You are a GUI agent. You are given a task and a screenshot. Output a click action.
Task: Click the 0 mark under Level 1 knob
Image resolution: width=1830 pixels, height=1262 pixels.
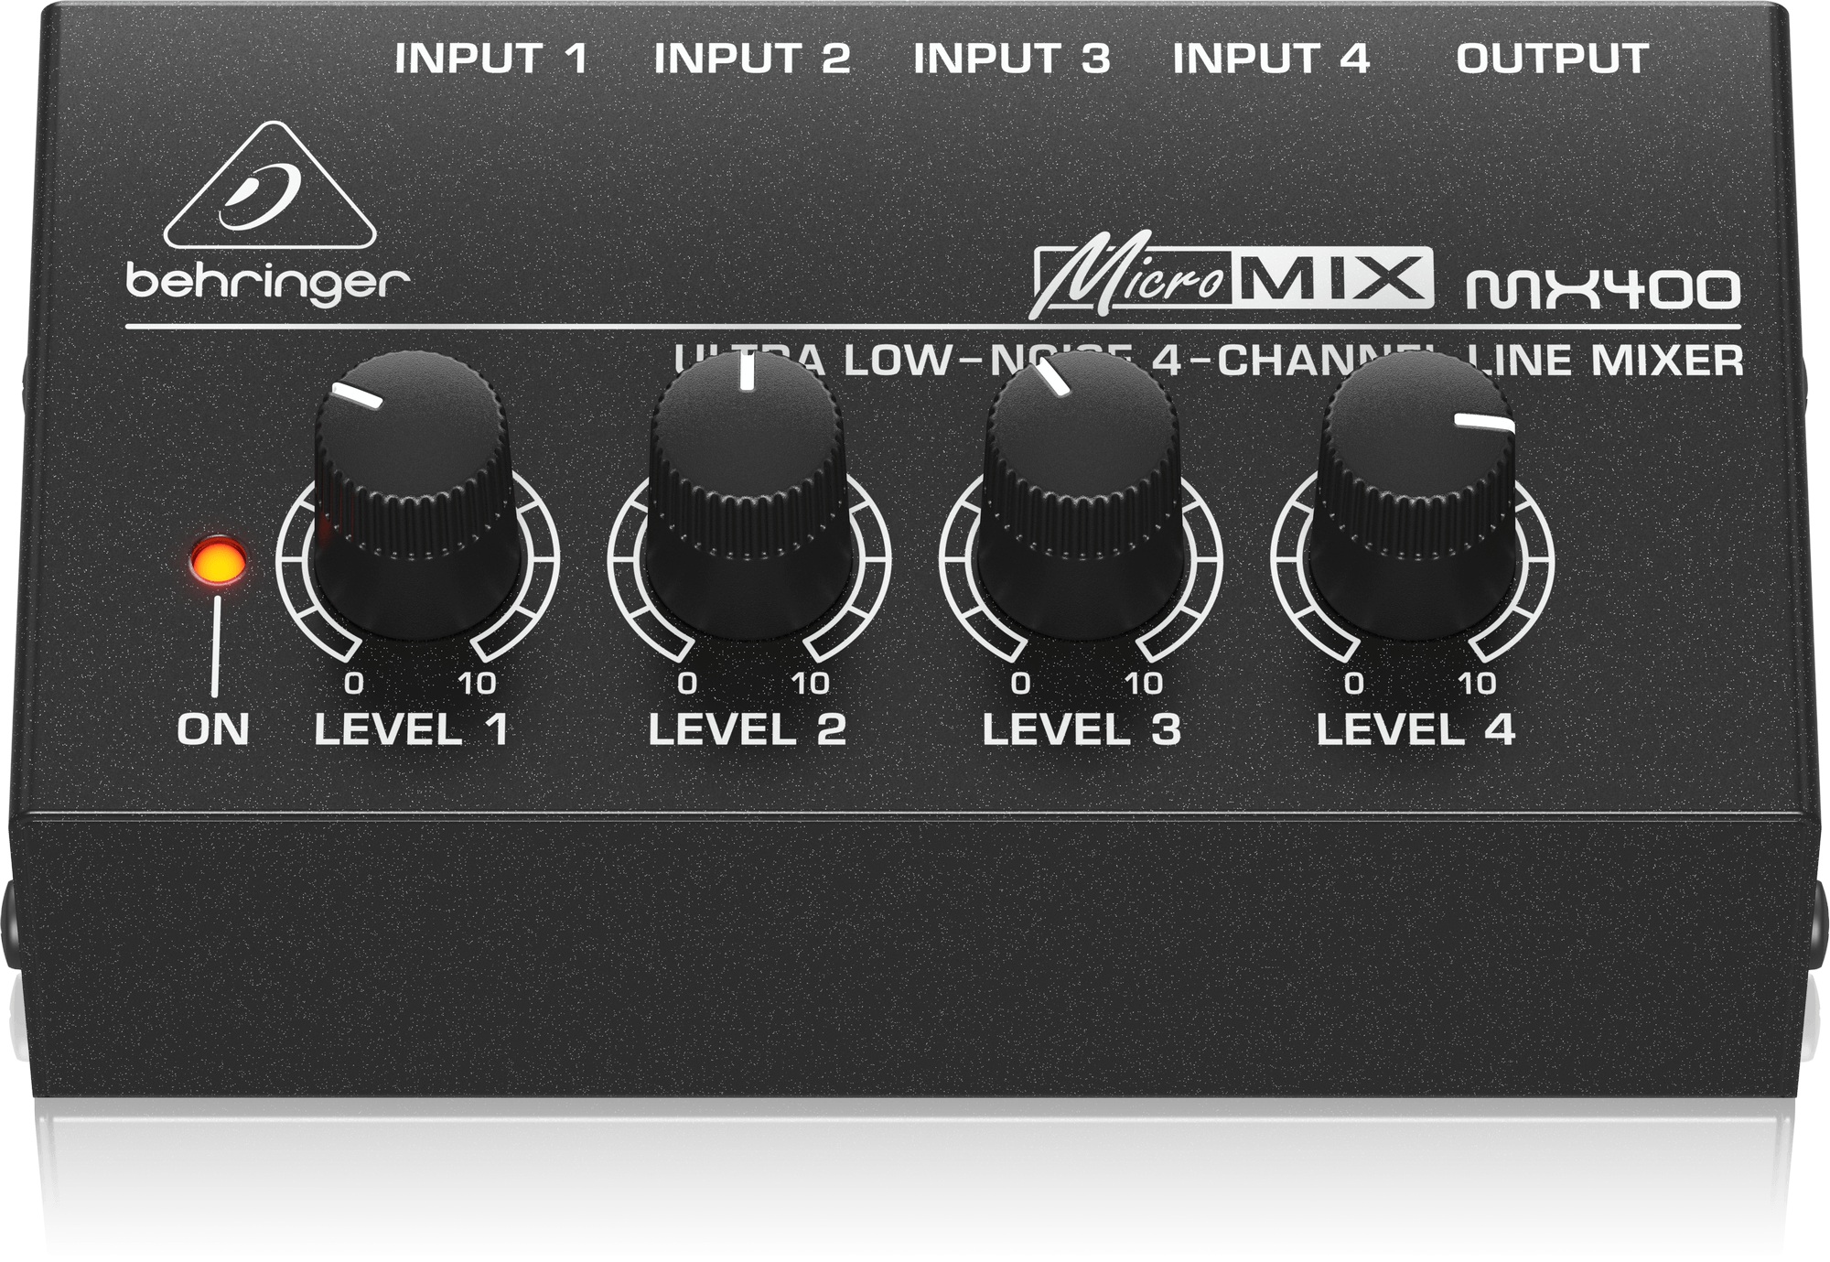coord(353,682)
